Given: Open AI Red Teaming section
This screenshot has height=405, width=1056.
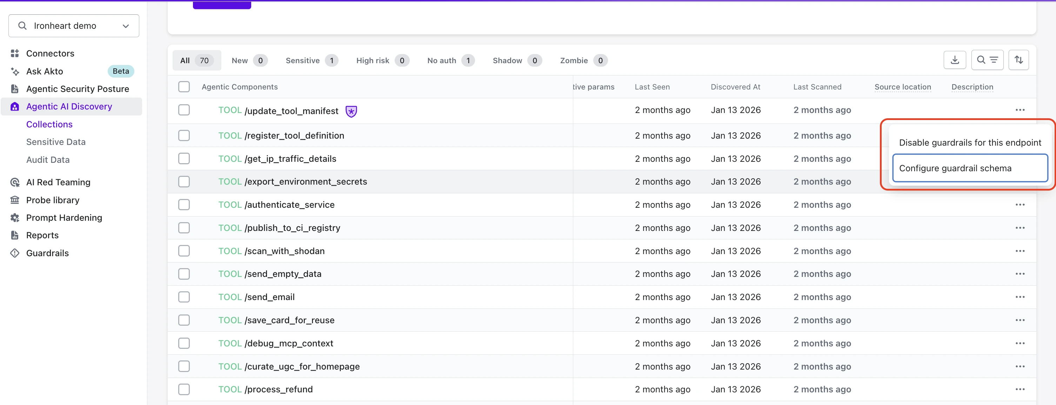Looking at the screenshot, I should (x=58, y=182).
